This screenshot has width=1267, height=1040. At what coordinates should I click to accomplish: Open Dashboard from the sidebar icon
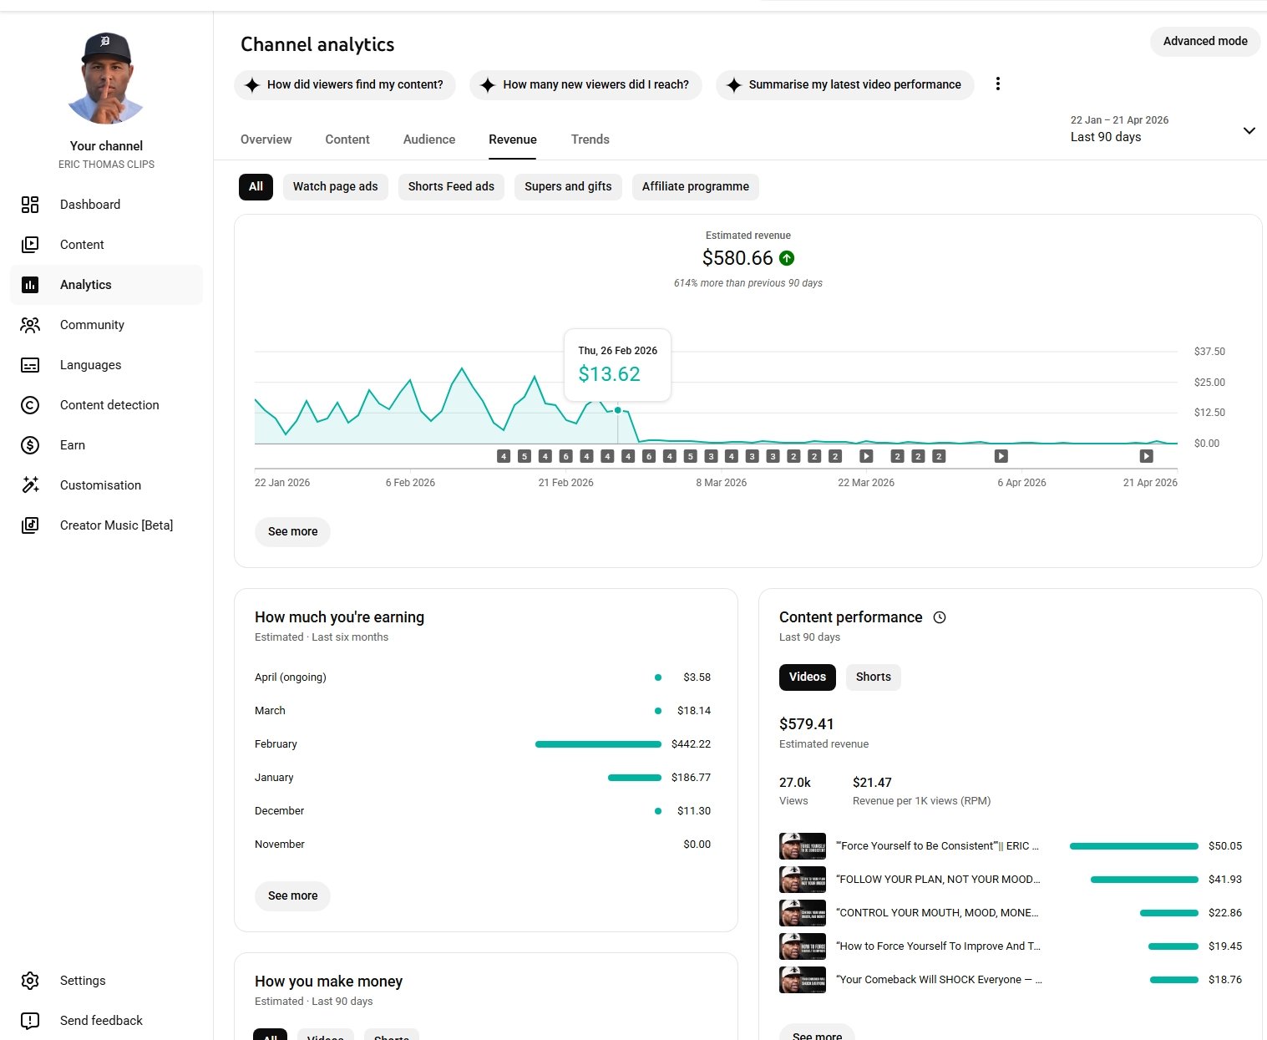tap(30, 205)
